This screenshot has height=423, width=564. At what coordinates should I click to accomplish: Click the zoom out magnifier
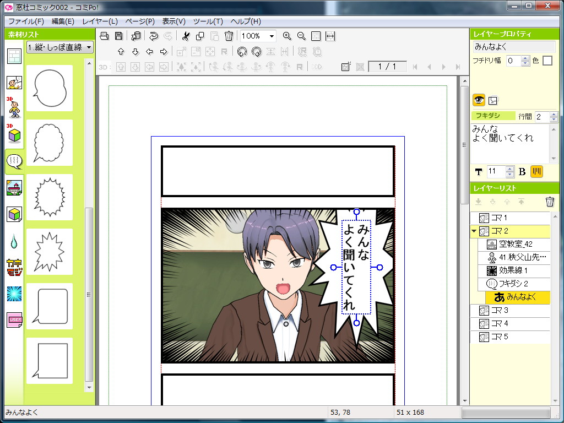pos(301,36)
